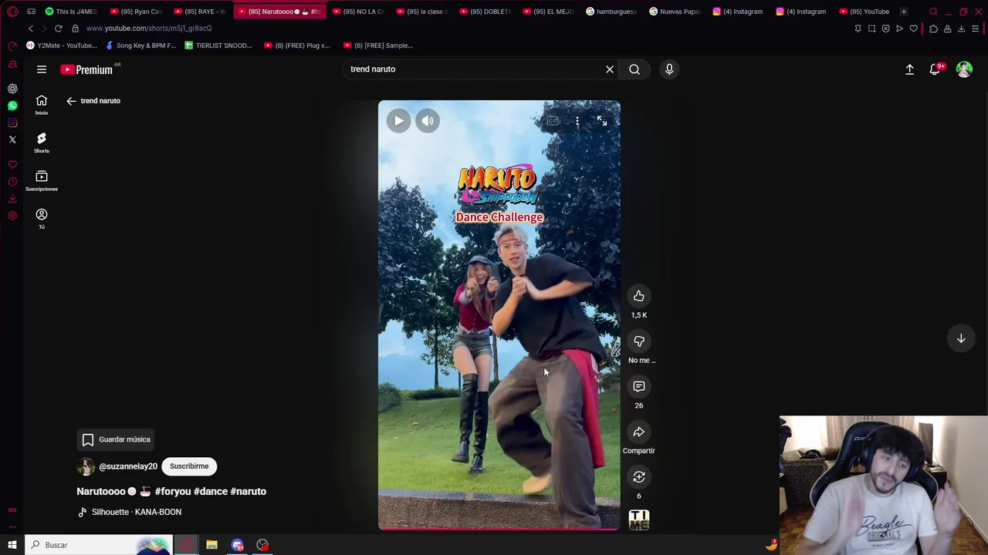Share the short via Compartir
This screenshot has height=555, width=988.
639,432
